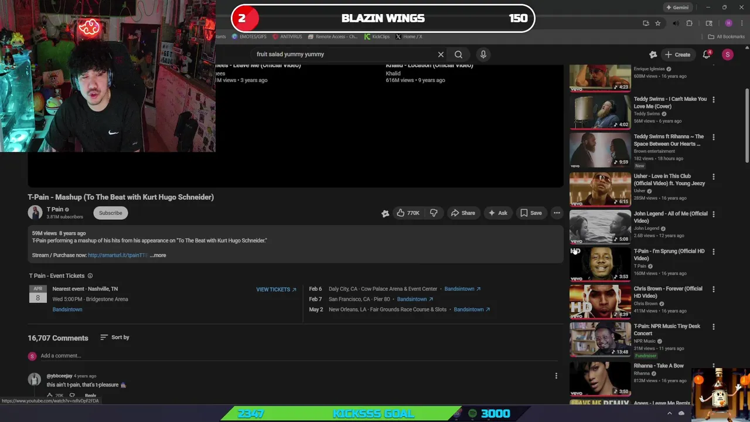Open T-Pain channel avatar
750x422 pixels.
[x=35, y=213]
